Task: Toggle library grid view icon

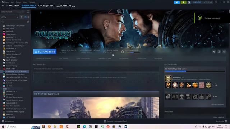Action: pyautogui.click(x=28, y=11)
